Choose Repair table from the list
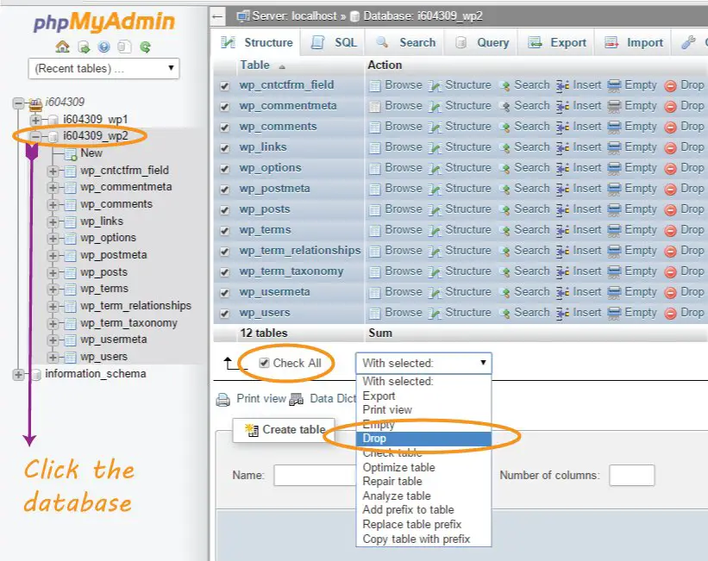 pos(423,482)
